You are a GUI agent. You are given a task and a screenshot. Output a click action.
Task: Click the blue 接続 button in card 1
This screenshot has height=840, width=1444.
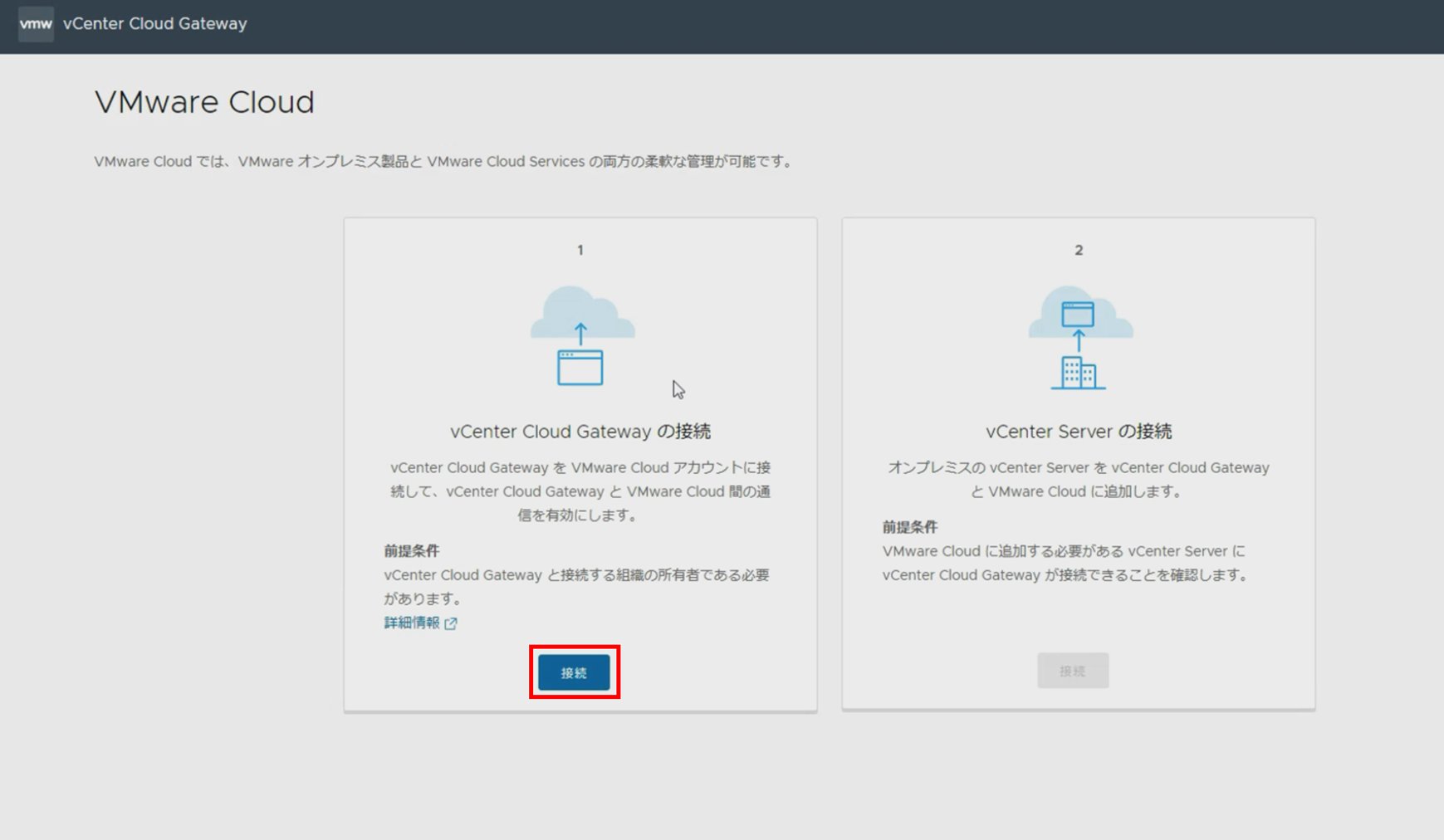coord(574,672)
